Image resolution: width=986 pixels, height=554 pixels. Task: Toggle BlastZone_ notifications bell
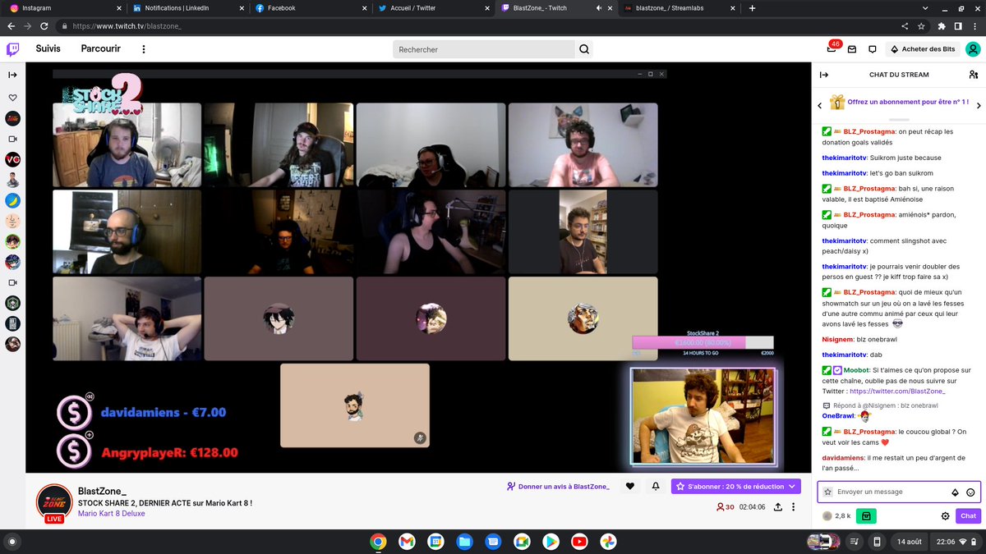point(656,486)
